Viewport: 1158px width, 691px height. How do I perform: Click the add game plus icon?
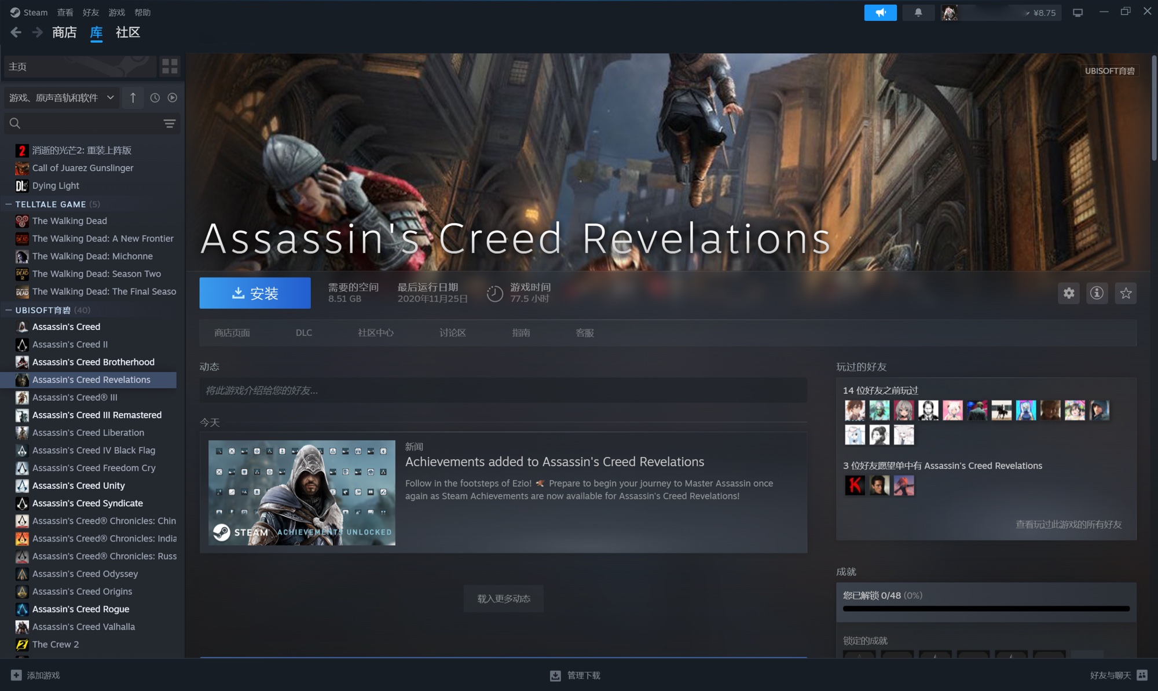pyautogui.click(x=16, y=675)
